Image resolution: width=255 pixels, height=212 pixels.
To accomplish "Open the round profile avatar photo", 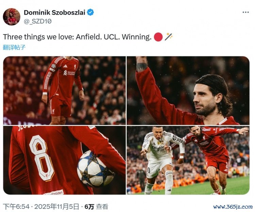I will 12,17.
